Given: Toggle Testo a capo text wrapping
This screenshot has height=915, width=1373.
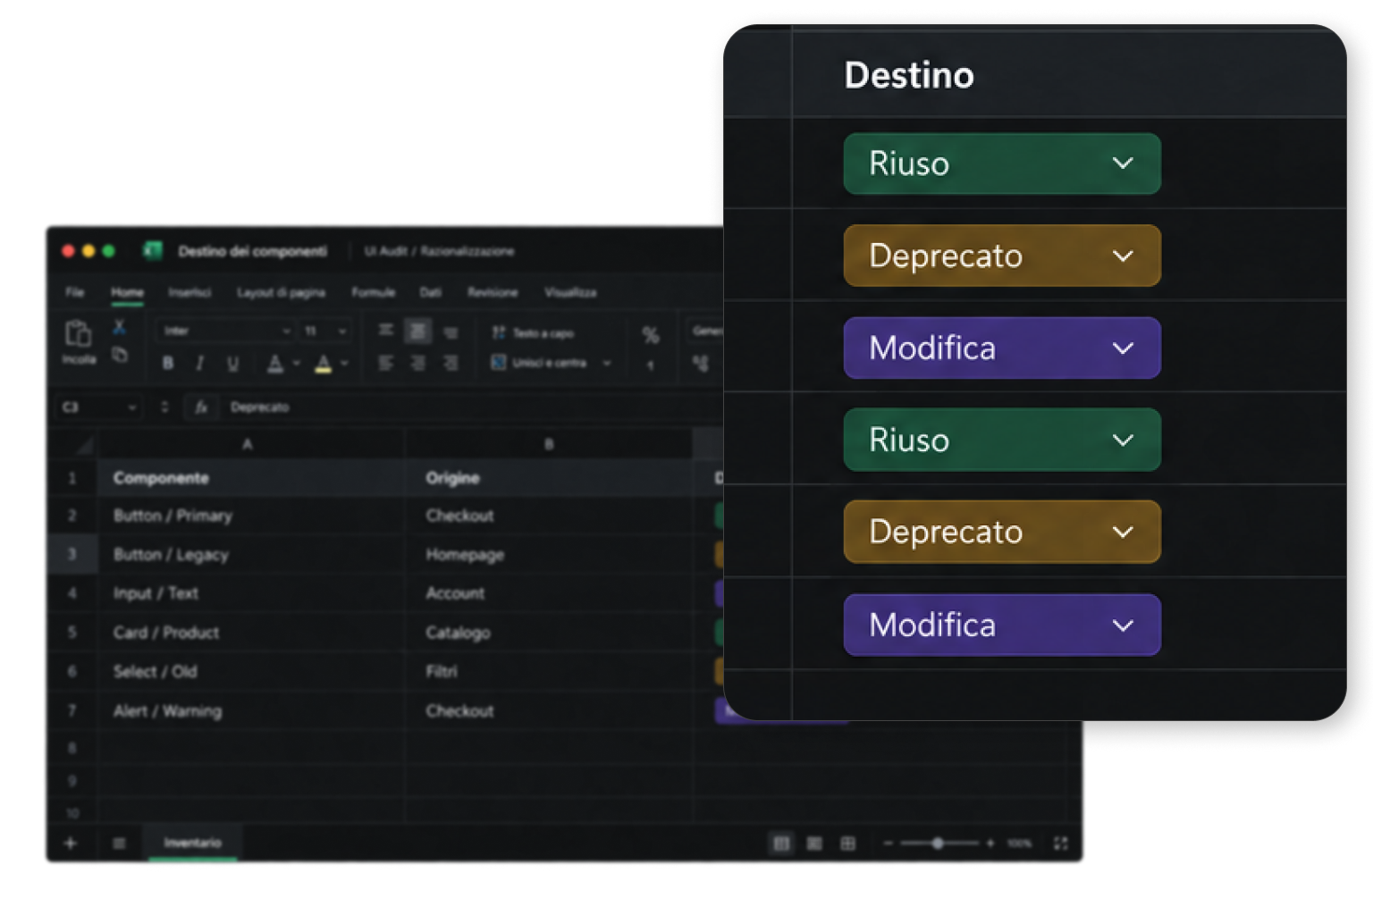Looking at the screenshot, I should pos(533,332).
